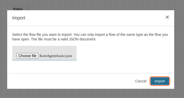Image resolution: width=184 pixels, height=98 pixels.
Task: Click the Choose file button
Action: pos(27,56)
